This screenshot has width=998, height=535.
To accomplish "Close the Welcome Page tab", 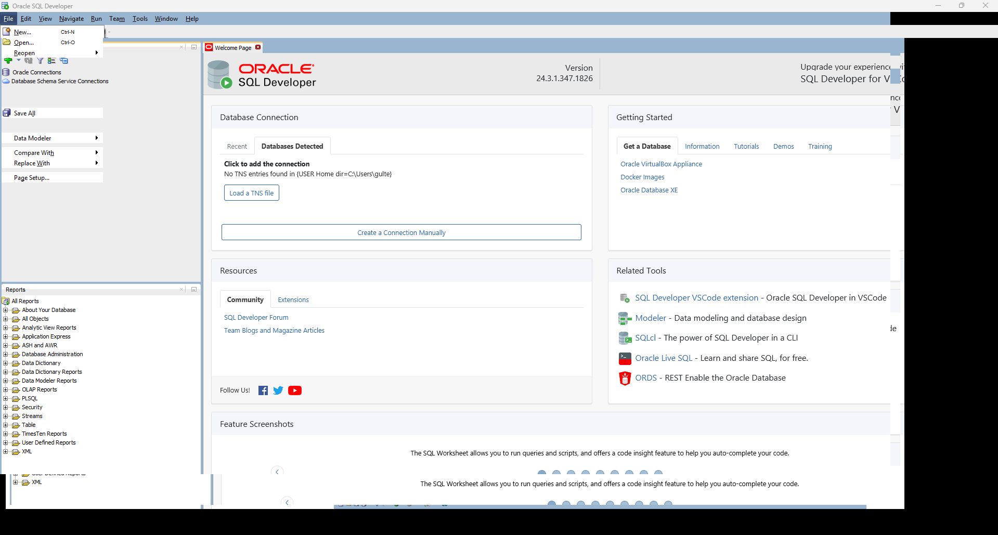I will (x=258, y=47).
